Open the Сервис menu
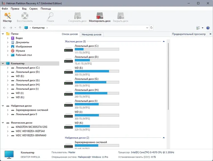The image size is (213, 161). pos(34,9)
